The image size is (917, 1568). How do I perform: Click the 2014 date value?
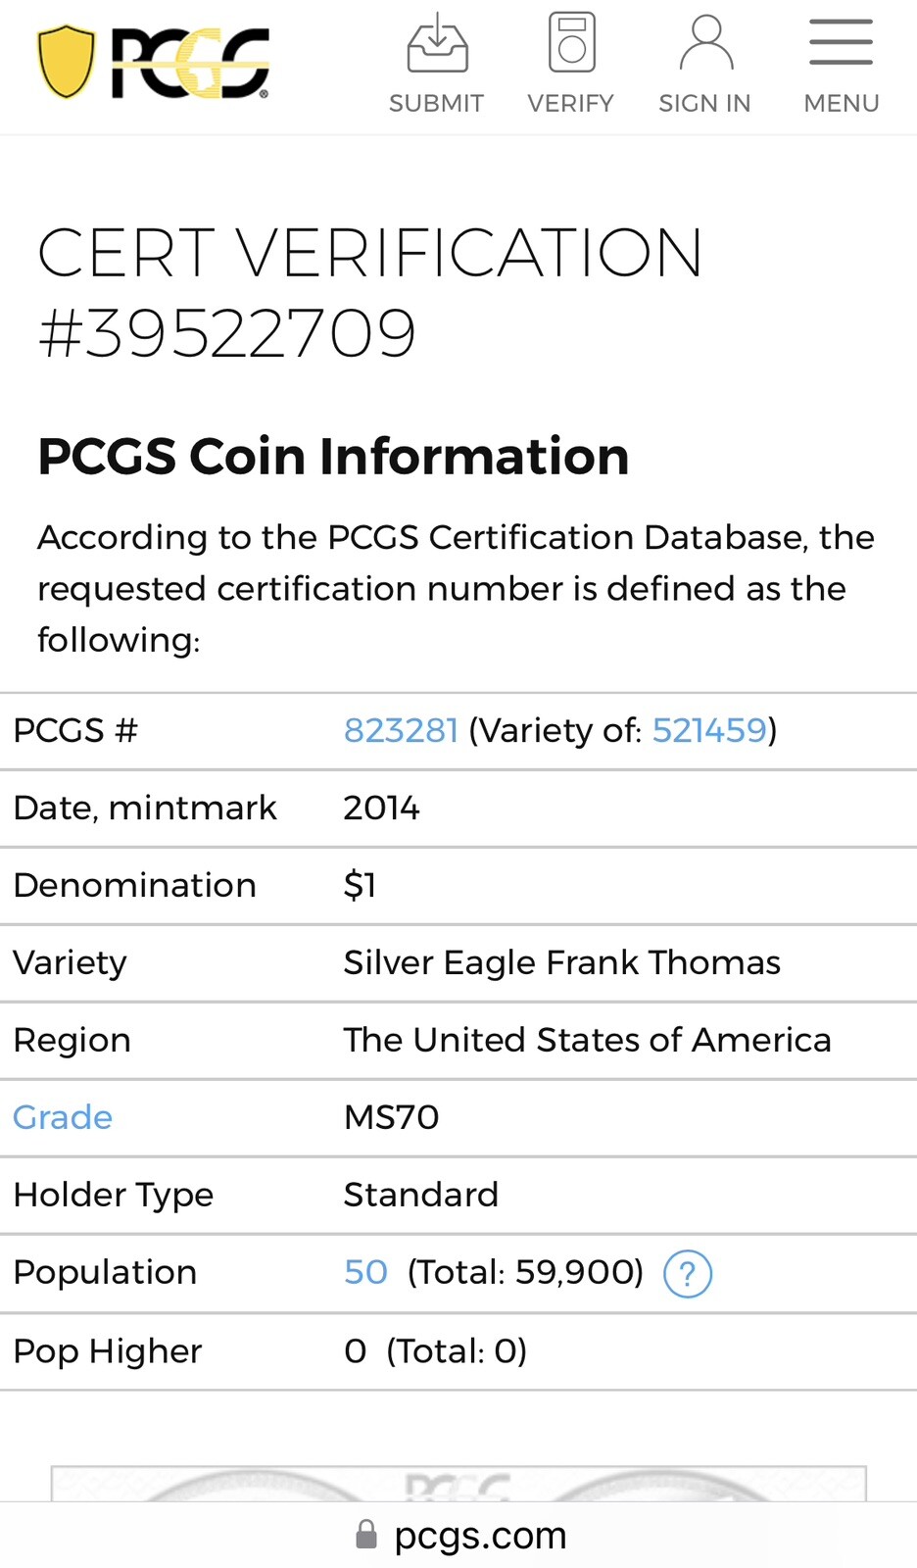[381, 808]
